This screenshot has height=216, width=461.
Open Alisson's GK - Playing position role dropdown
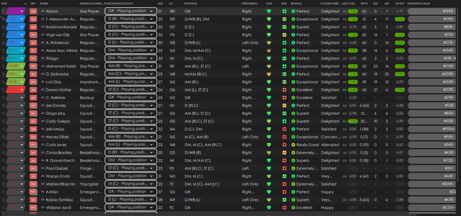pos(131,11)
